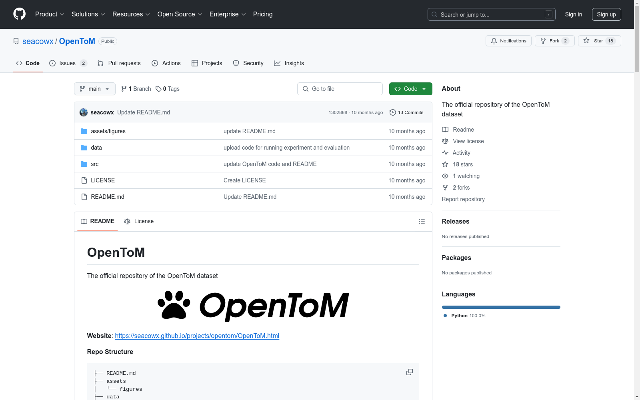Switch to the License tab
Image resolution: width=640 pixels, height=400 pixels.
[x=139, y=221]
